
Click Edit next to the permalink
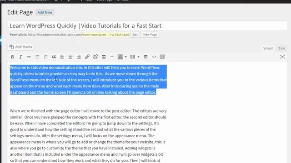pyautogui.click(x=135, y=34)
